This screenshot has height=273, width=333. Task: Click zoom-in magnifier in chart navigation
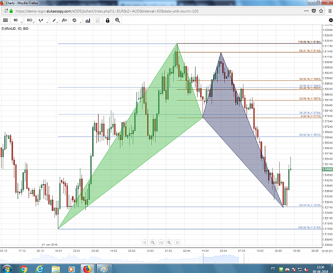pos(169,242)
